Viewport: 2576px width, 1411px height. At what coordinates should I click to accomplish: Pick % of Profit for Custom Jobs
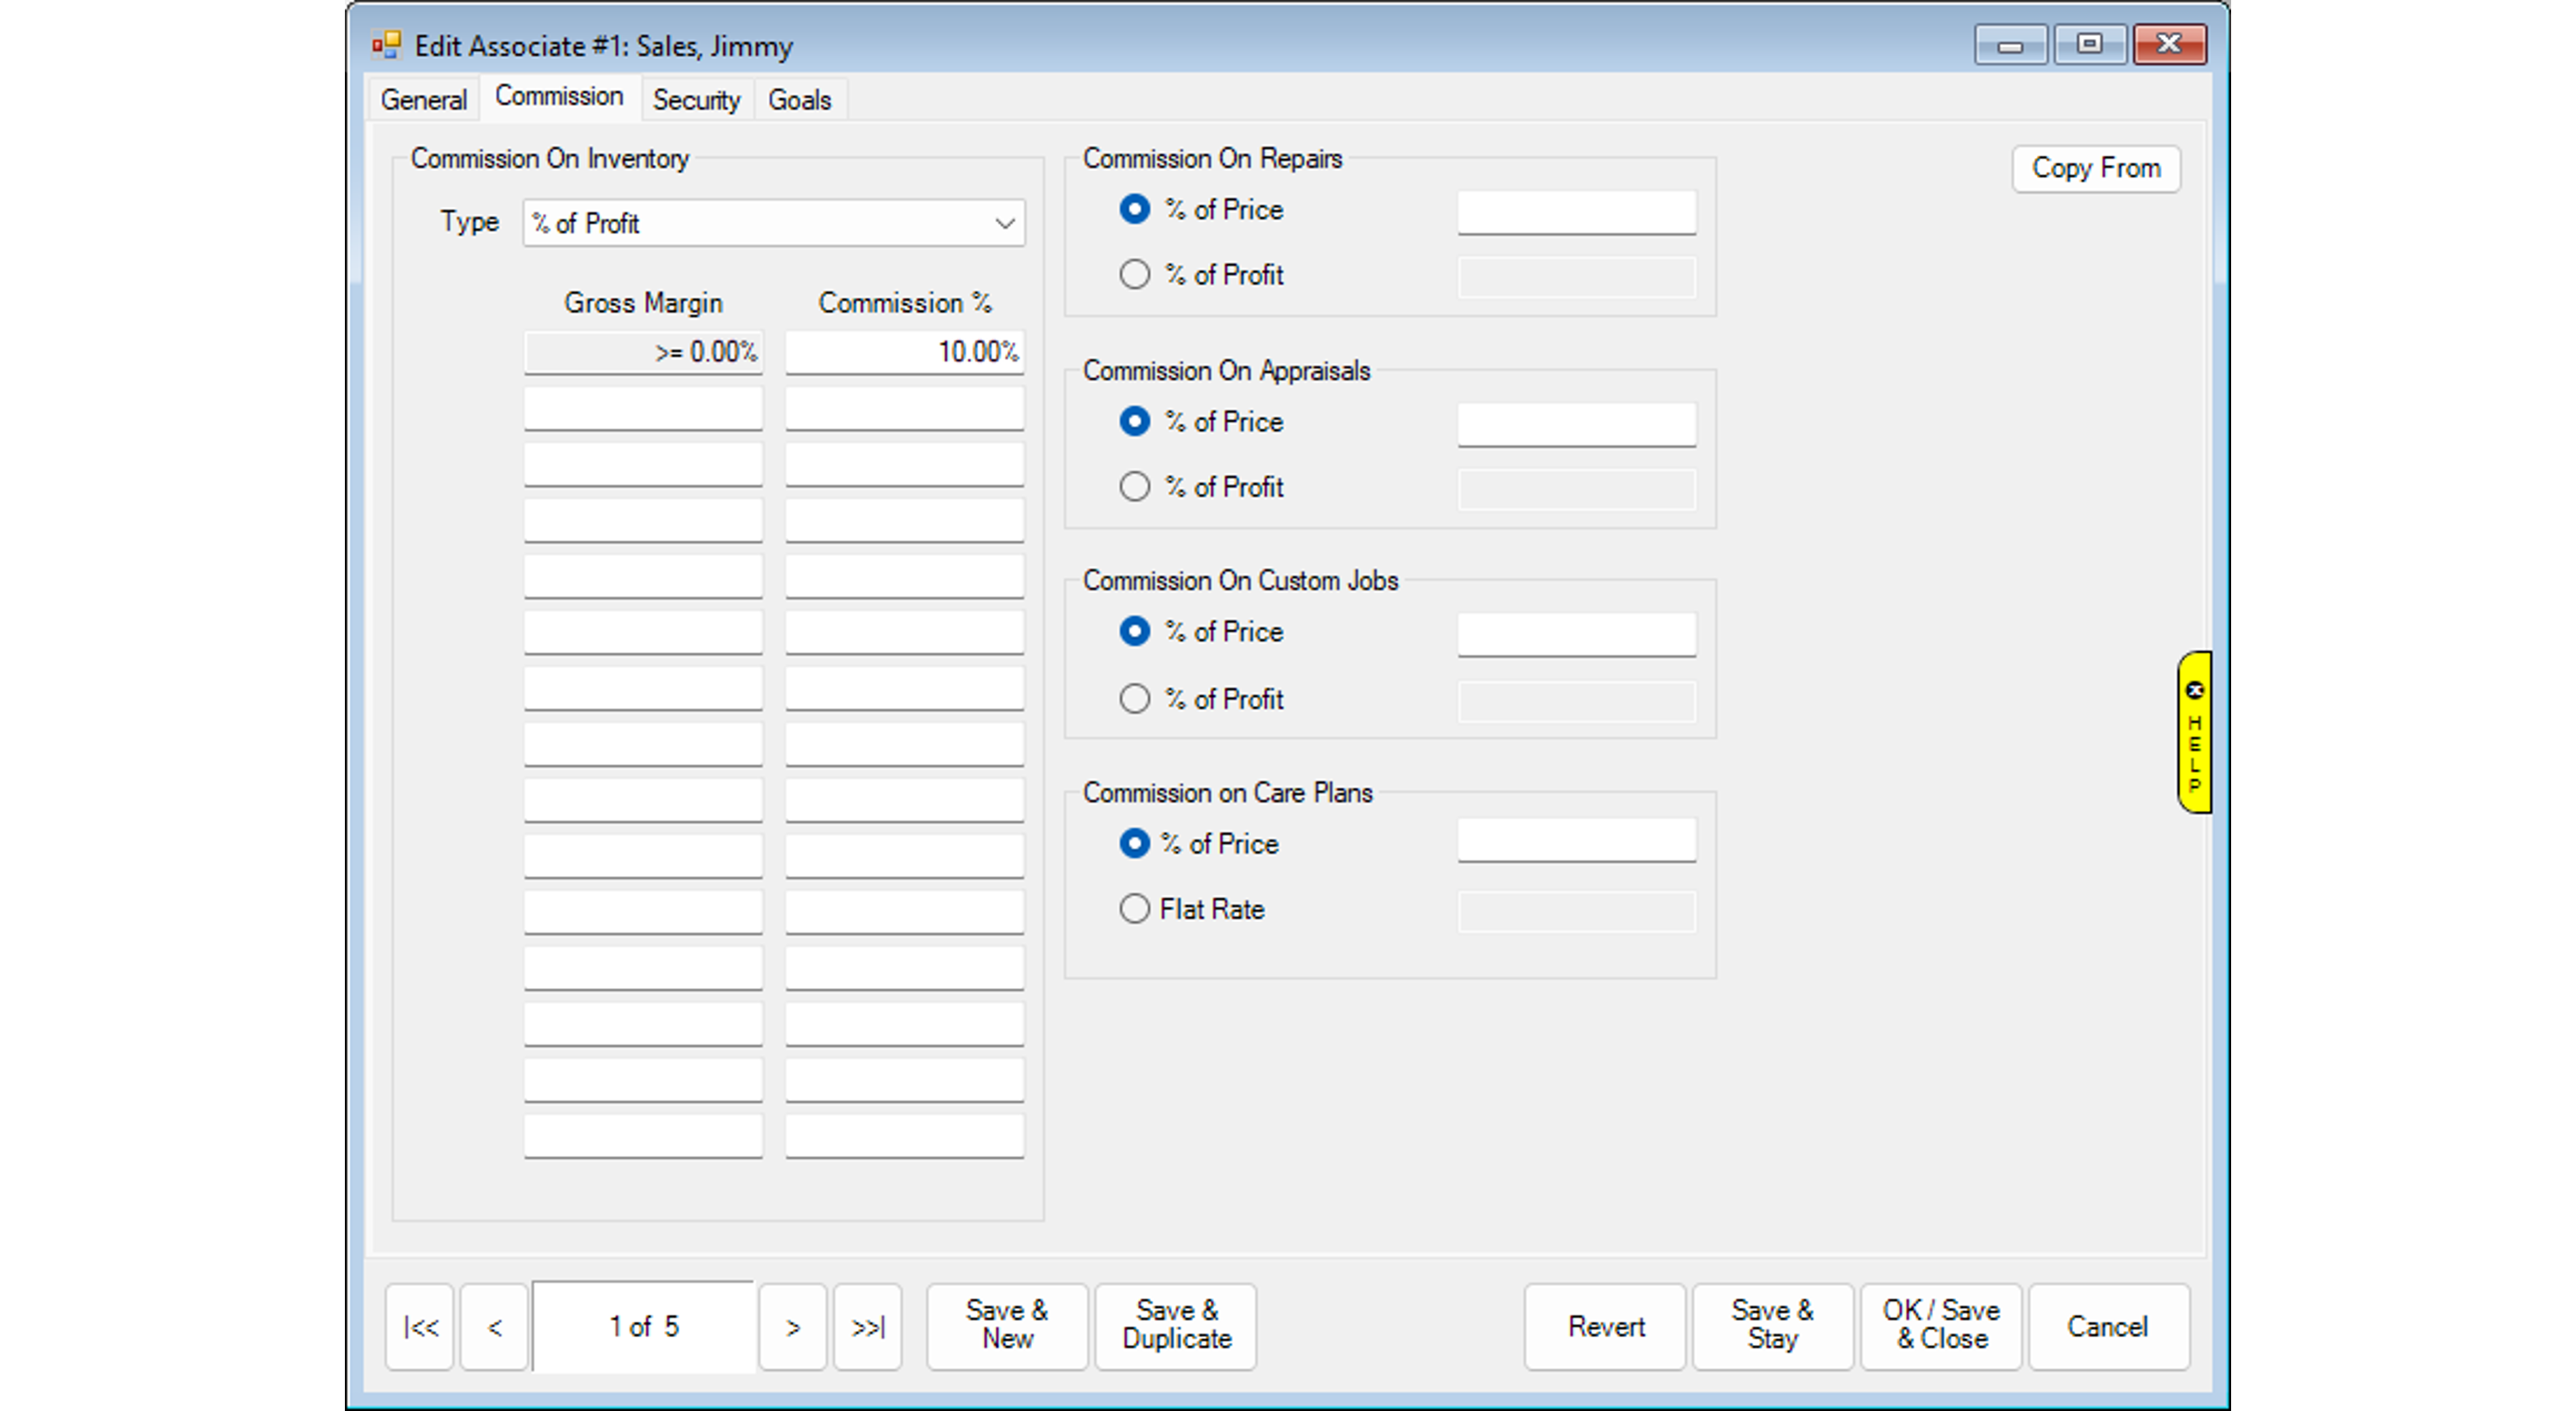point(1134,698)
